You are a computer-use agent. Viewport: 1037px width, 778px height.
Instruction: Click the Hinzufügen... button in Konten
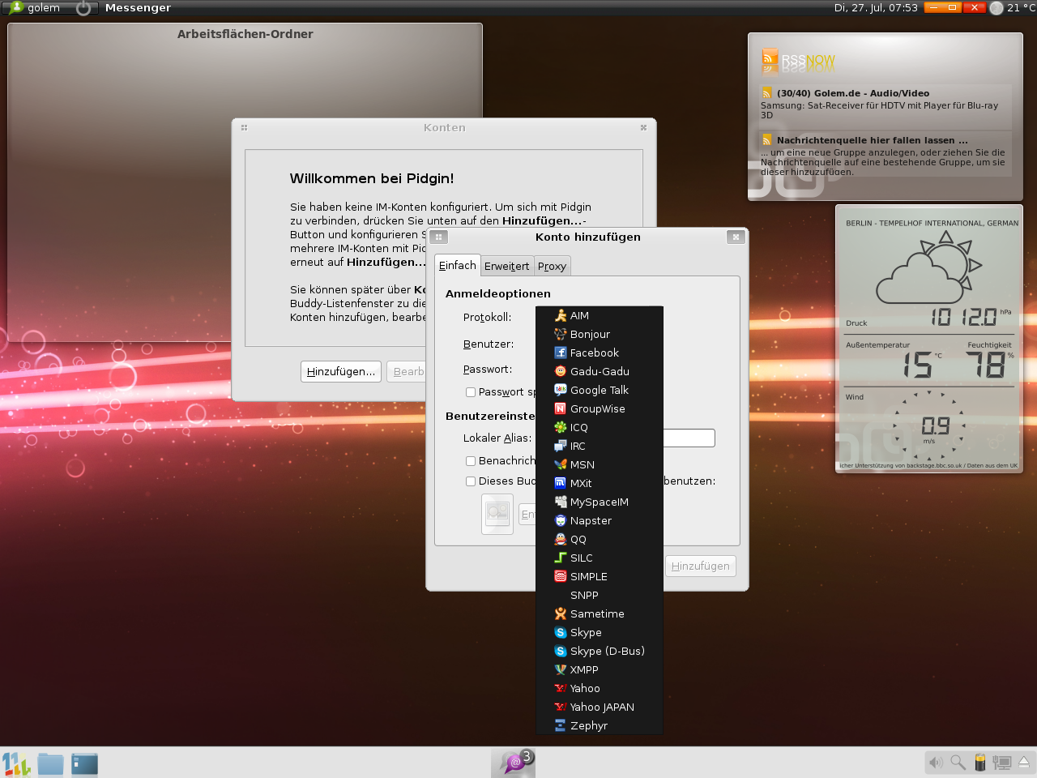tap(340, 371)
